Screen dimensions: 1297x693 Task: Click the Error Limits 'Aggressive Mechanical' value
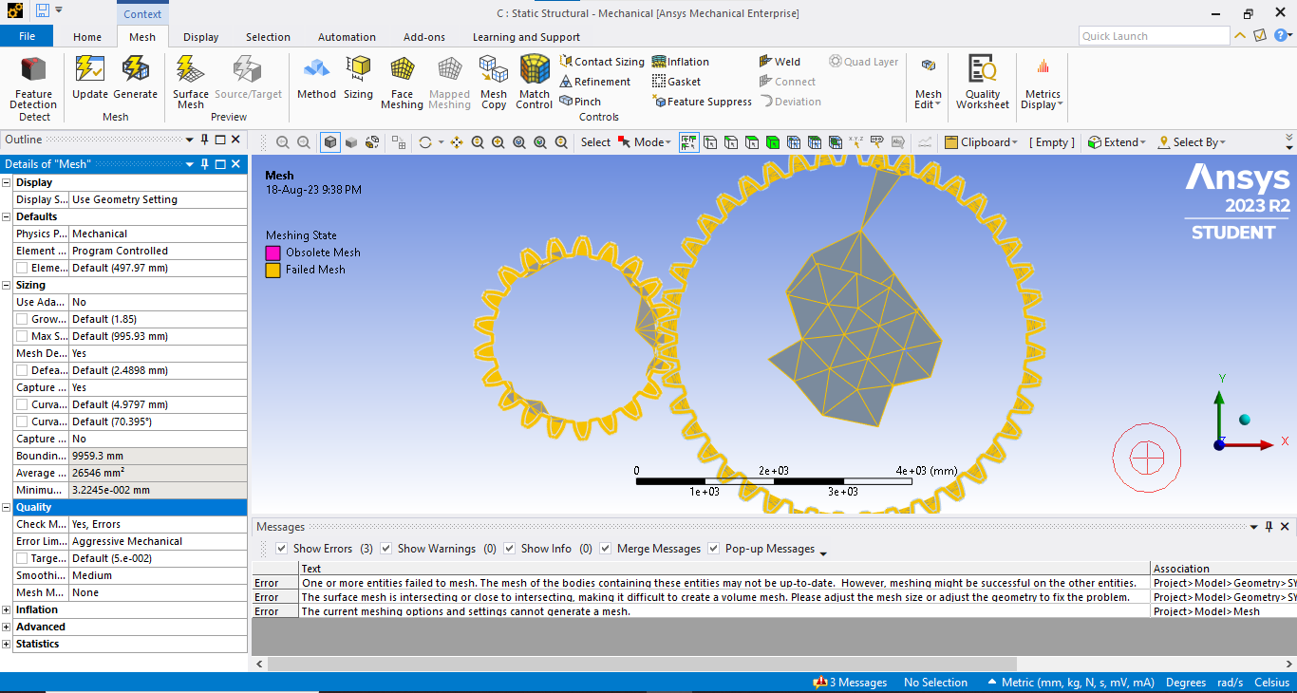point(159,541)
